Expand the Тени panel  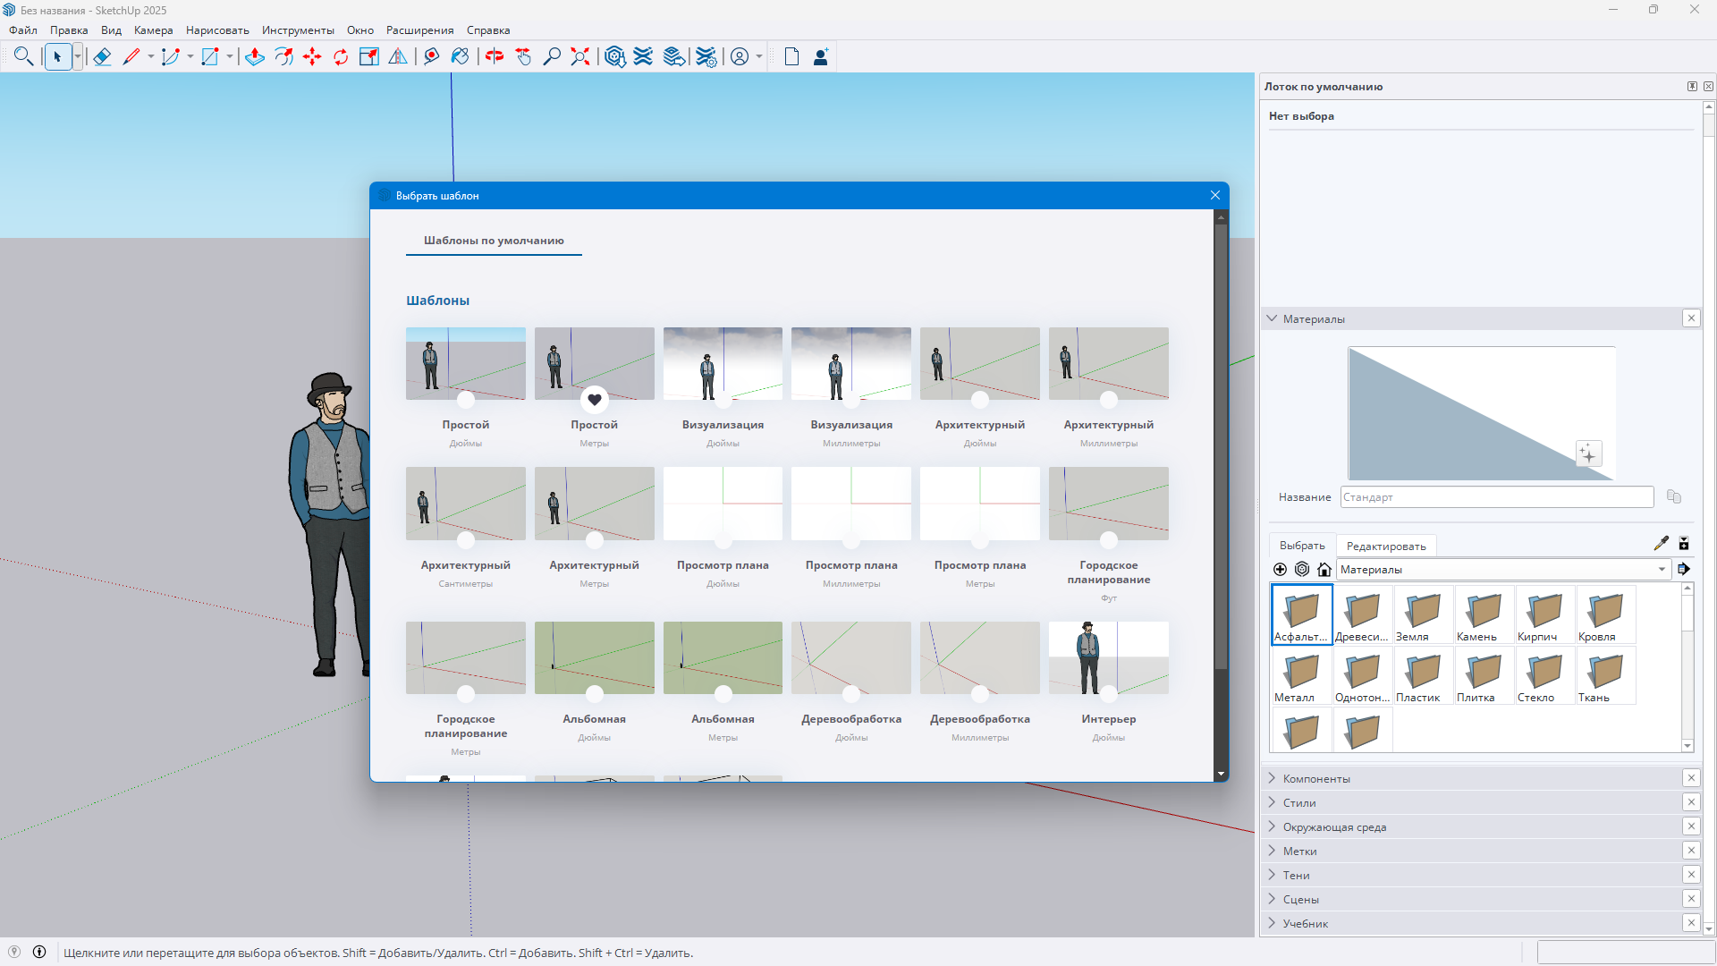(1296, 876)
